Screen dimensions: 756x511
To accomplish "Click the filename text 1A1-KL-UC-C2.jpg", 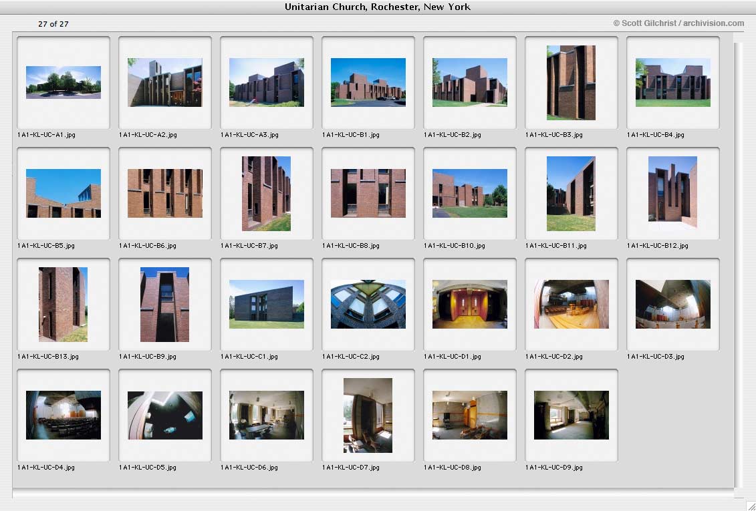I will (351, 357).
